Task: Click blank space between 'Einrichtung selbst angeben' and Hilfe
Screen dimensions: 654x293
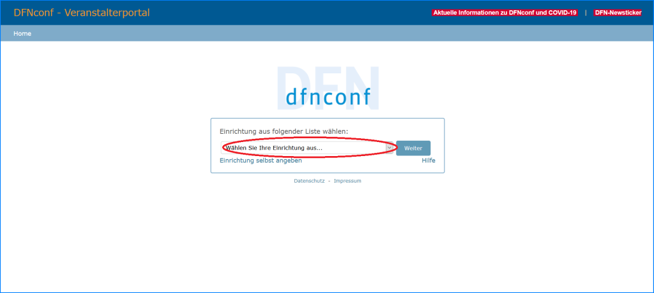Action: [x=361, y=161]
